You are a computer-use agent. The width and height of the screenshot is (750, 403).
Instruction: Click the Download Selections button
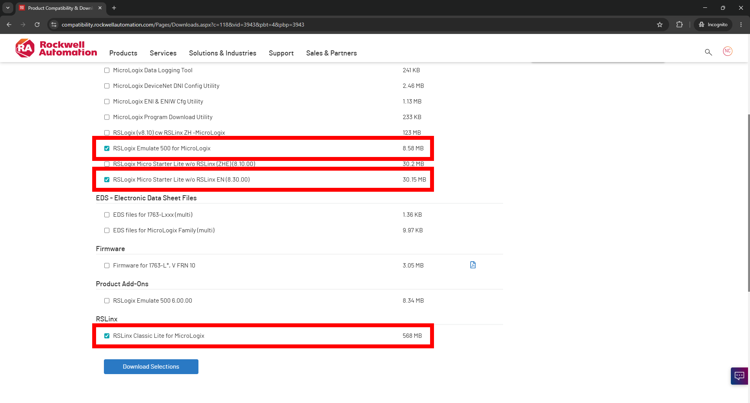coord(151,367)
